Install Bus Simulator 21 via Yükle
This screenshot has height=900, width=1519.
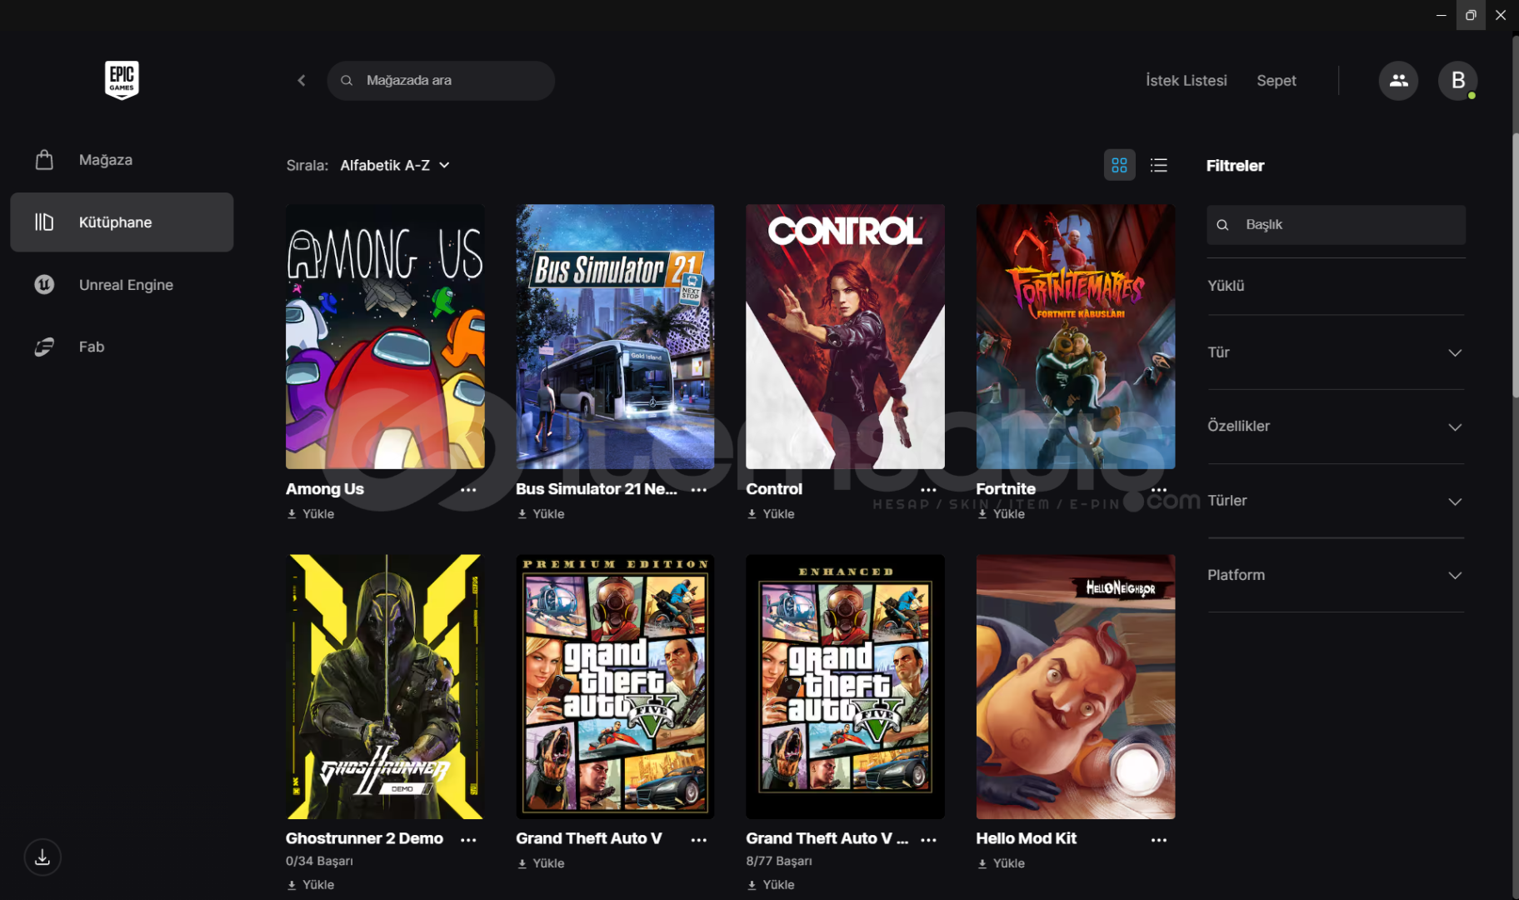pyautogui.click(x=540, y=514)
